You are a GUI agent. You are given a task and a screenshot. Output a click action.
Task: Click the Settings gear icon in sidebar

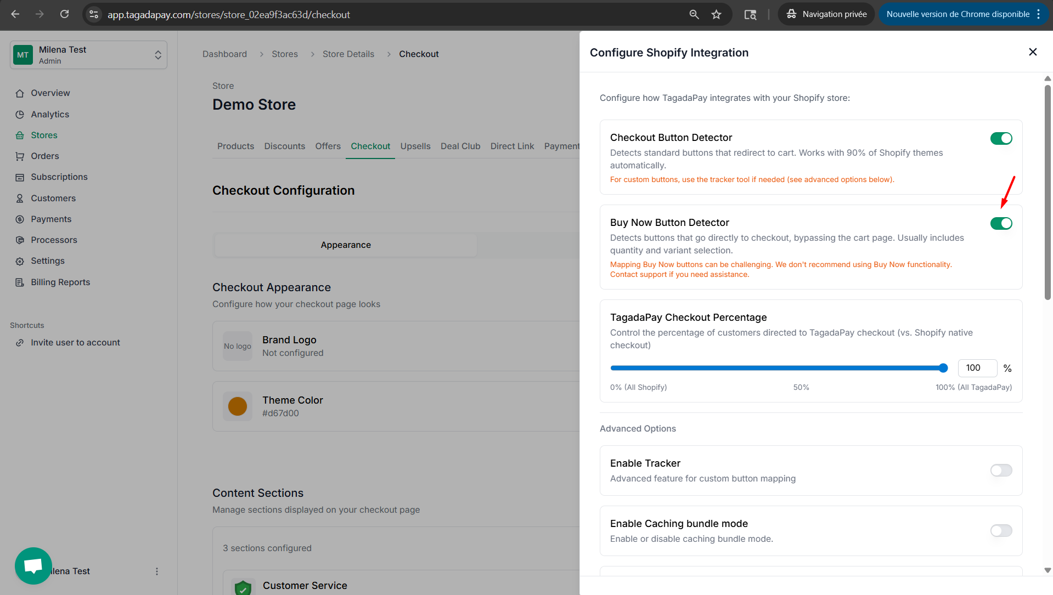(20, 262)
